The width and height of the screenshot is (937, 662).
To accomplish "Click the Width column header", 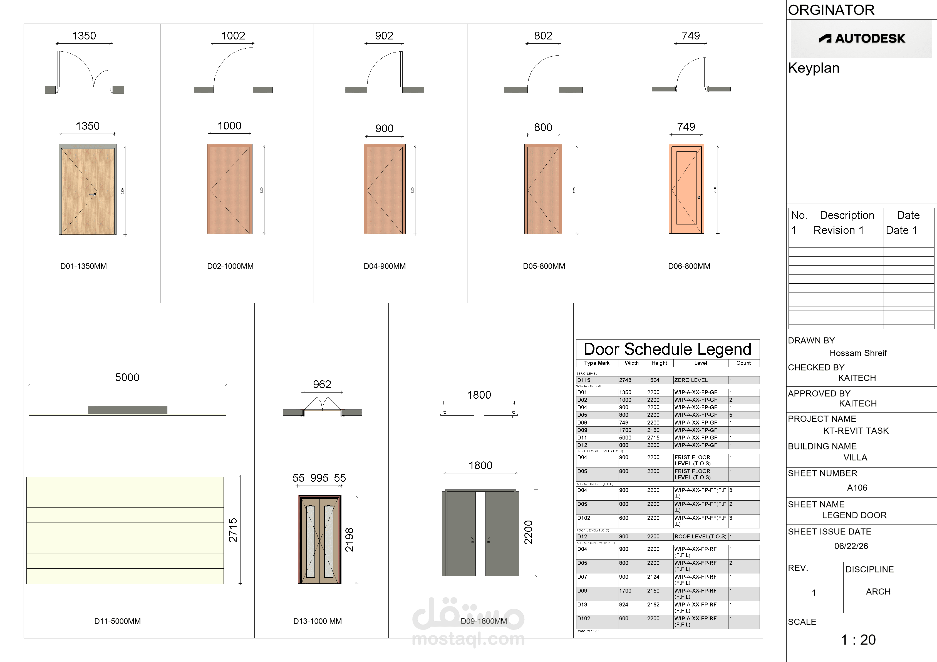I will click(x=631, y=363).
